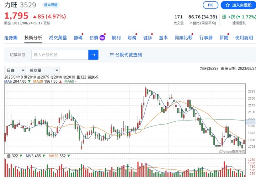Click the blue arrow search submit button
This screenshot has height=179, width=256.
point(93,55)
